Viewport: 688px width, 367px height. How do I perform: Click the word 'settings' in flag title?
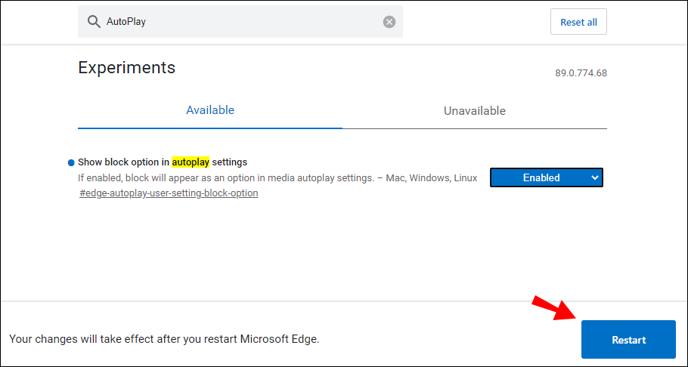230,162
